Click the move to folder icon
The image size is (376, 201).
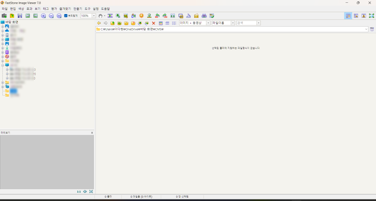coord(147,23)
